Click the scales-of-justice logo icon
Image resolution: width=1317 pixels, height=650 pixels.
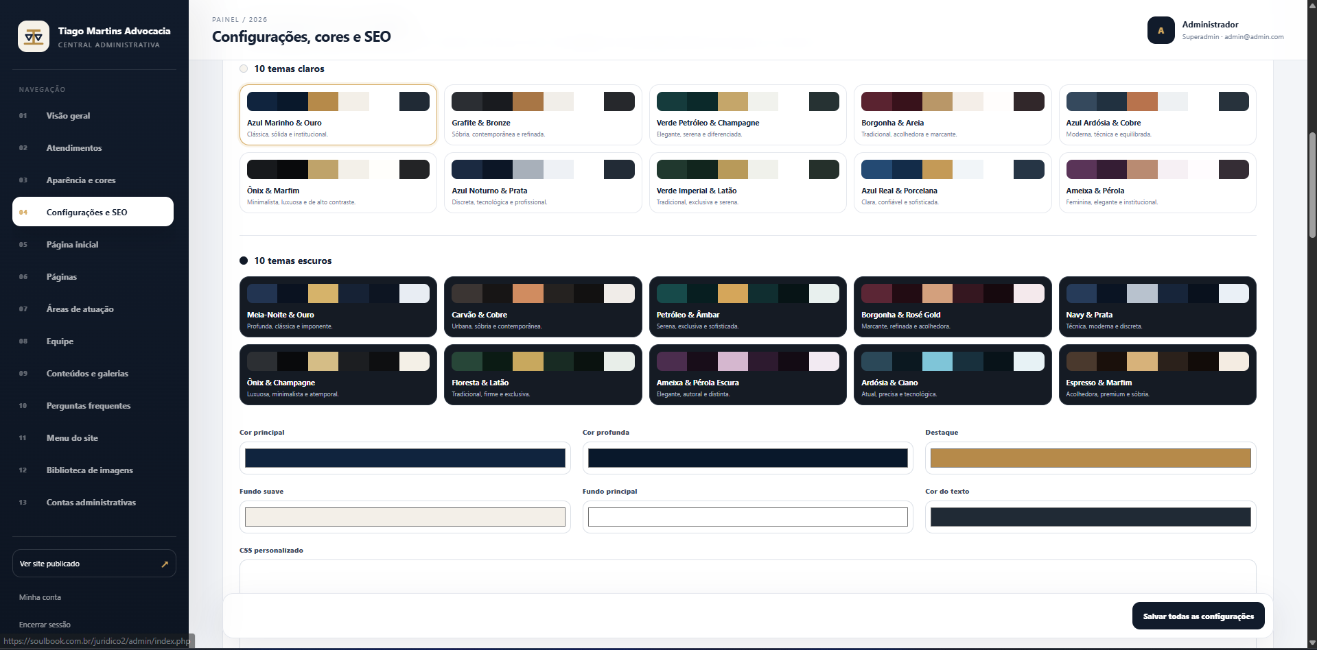click(34, 36)
